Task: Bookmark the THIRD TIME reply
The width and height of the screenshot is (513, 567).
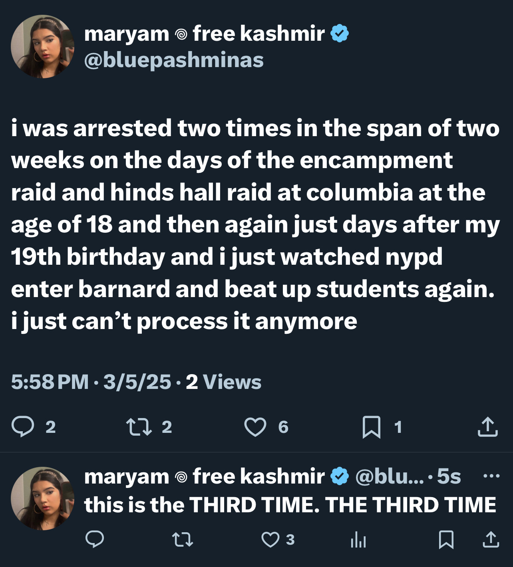Action: pos(446,539)
